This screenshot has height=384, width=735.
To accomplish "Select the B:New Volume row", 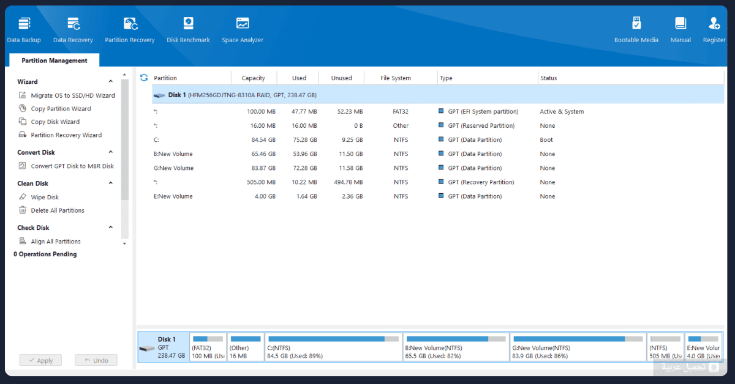I will (438, 154).
